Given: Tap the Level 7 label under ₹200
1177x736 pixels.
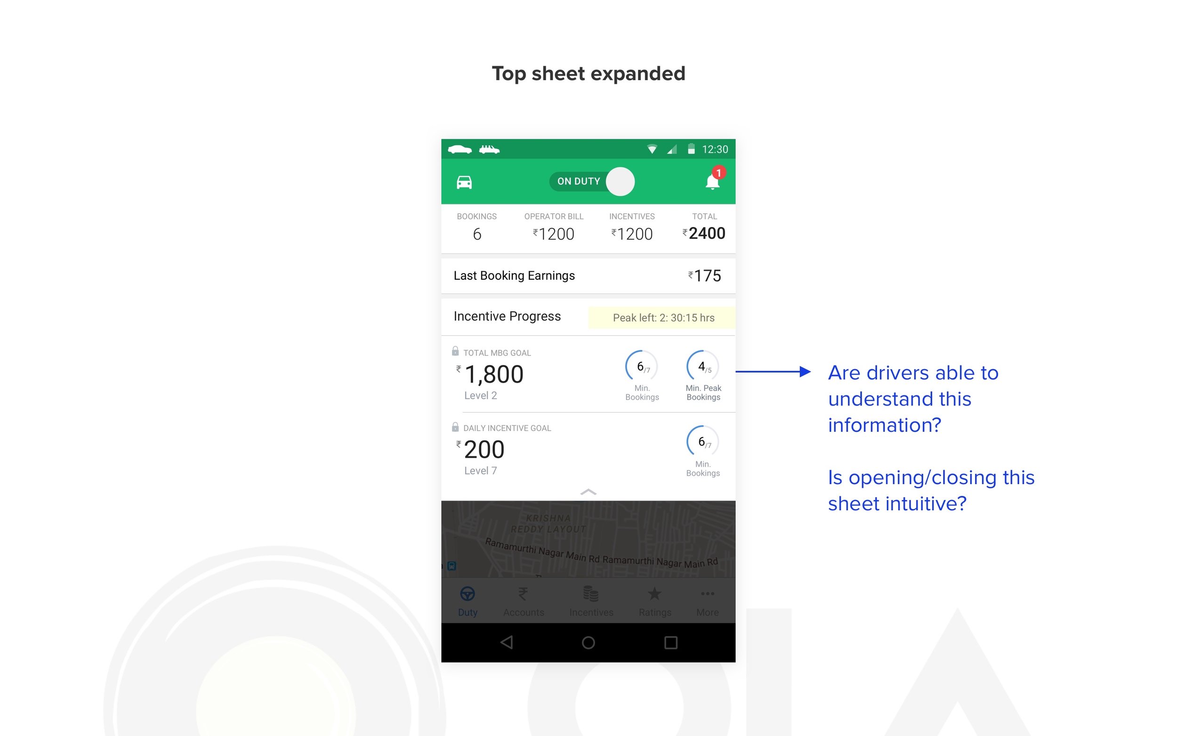Looking at the screenshot, I should pos(480,471).
